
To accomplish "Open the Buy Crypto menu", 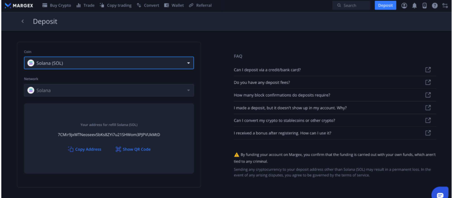I will pos(56,5).
